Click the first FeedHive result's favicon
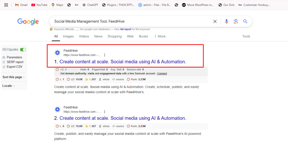 click(x=57, y=53)
